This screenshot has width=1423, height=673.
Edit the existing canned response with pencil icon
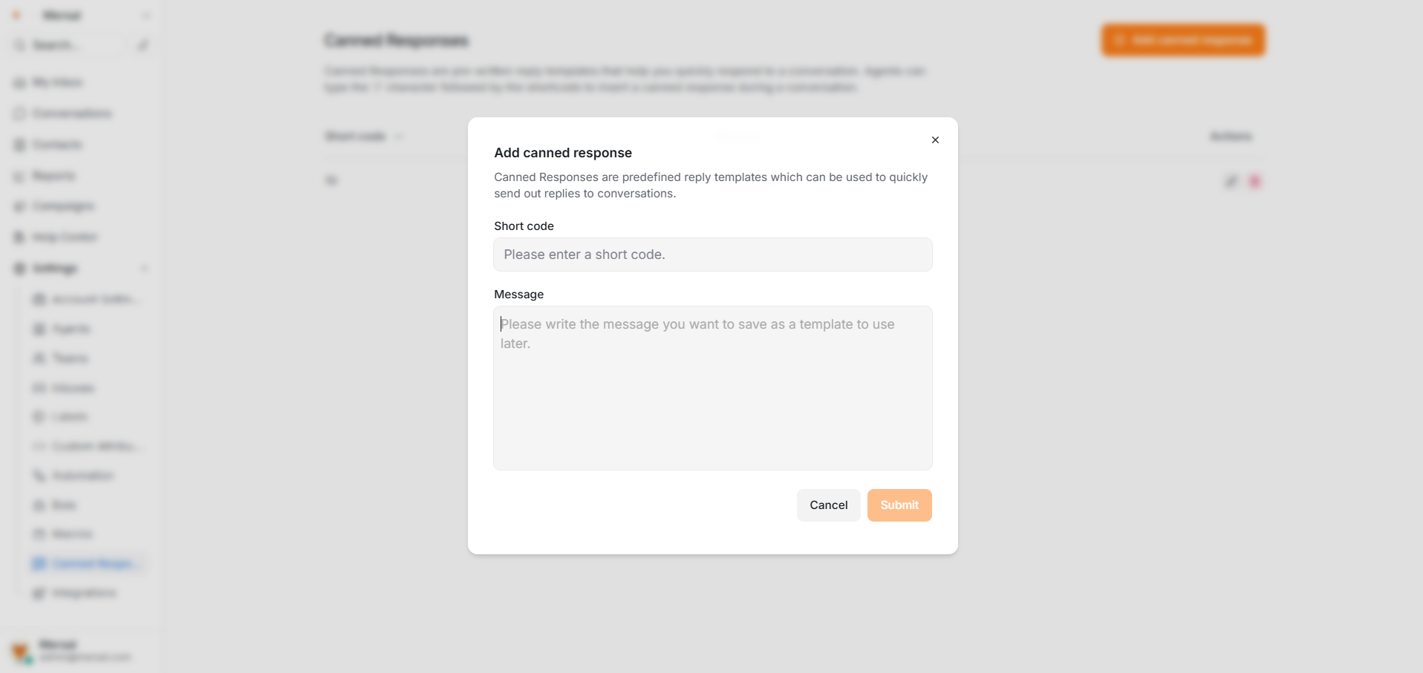[1230, 180]
